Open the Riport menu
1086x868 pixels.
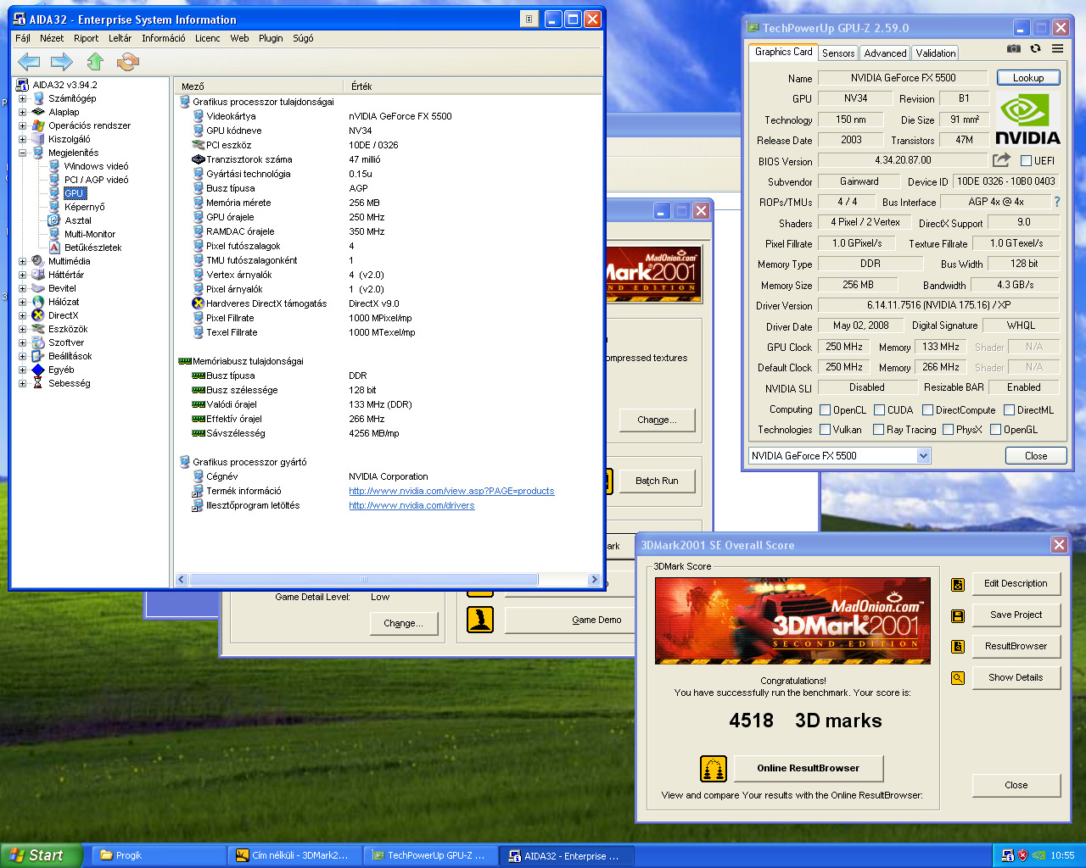[86, 38]
